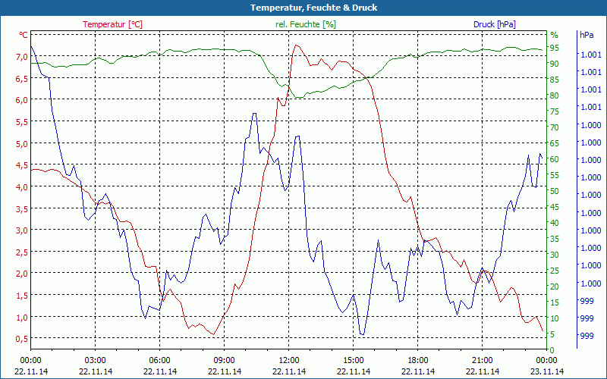This screenshot has width=607, height=379.
Task: Click the '1,5' temperature axis tick
Action: click(22, 296)
